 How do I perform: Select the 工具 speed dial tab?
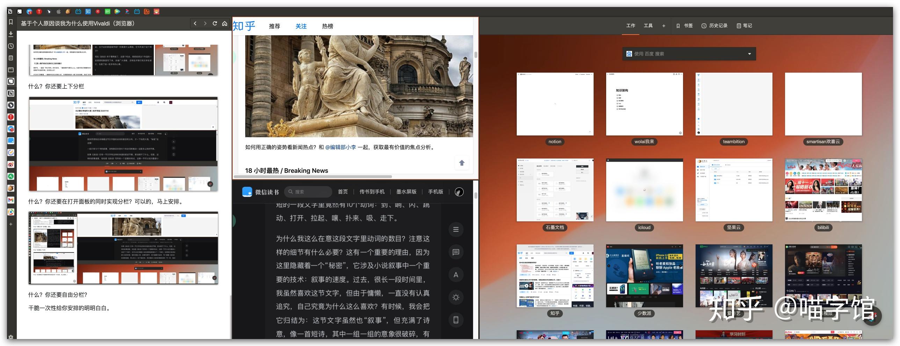click(x=648, y=25)
